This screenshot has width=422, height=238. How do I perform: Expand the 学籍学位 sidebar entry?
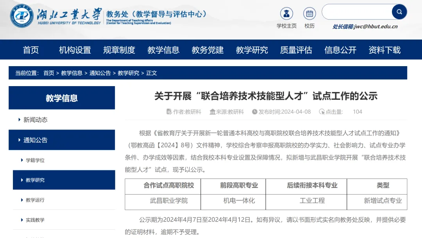click(x=36, y=160)
